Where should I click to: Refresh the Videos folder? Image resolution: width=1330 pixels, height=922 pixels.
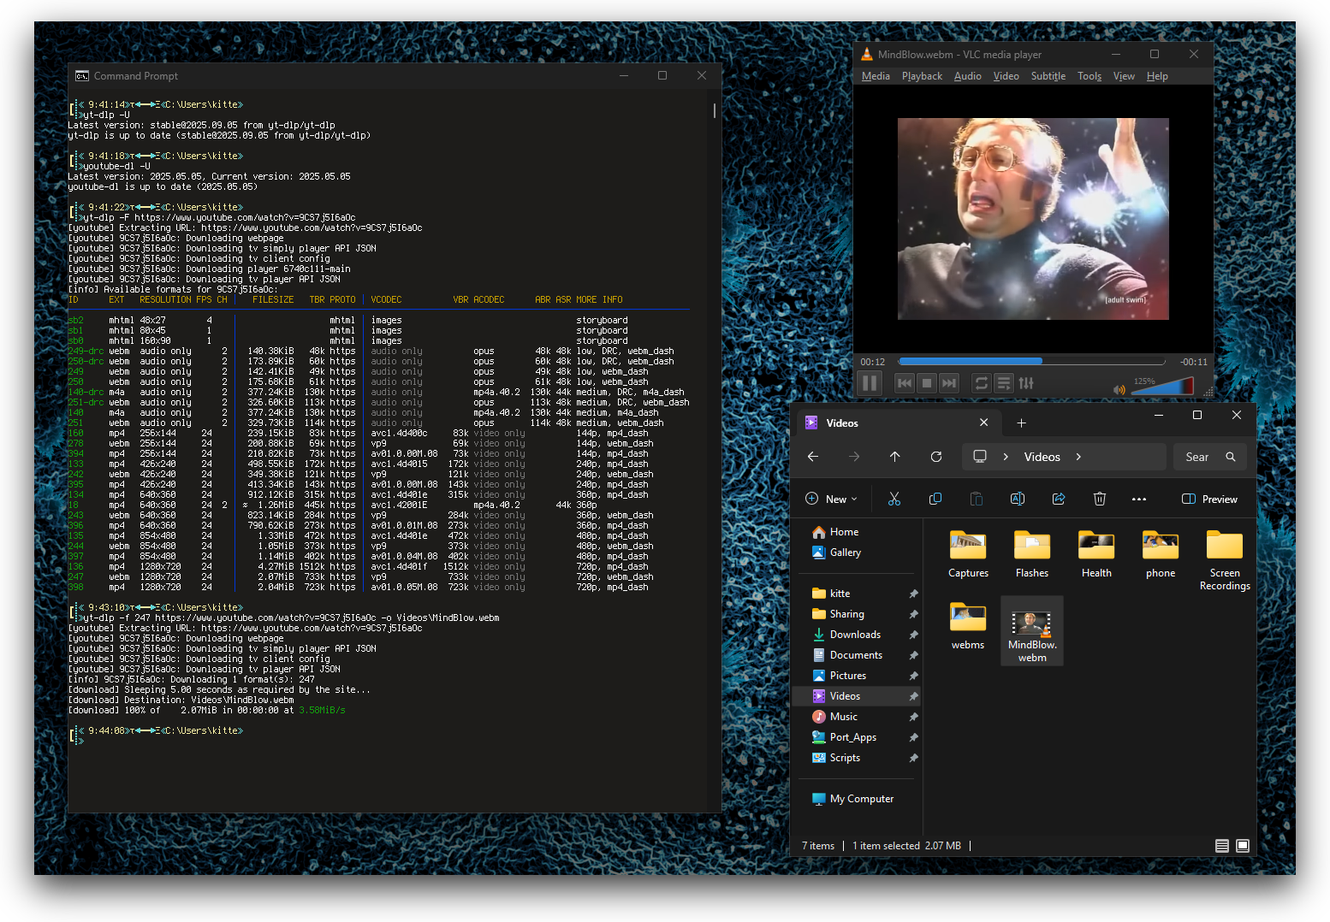coord(936,457)
